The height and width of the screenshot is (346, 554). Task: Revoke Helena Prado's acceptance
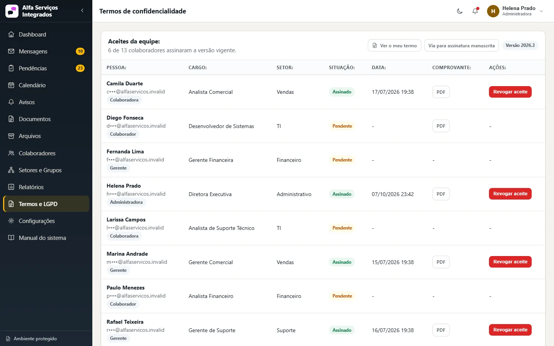510,194
